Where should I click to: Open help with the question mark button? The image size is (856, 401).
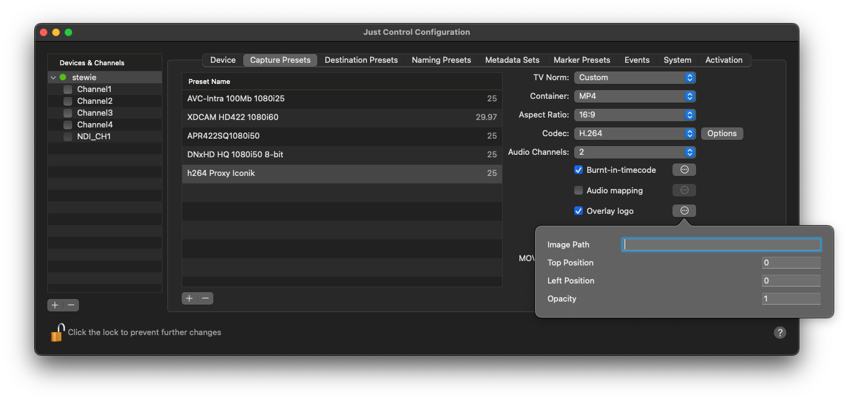pyautogui.click(x=779, y=333)
